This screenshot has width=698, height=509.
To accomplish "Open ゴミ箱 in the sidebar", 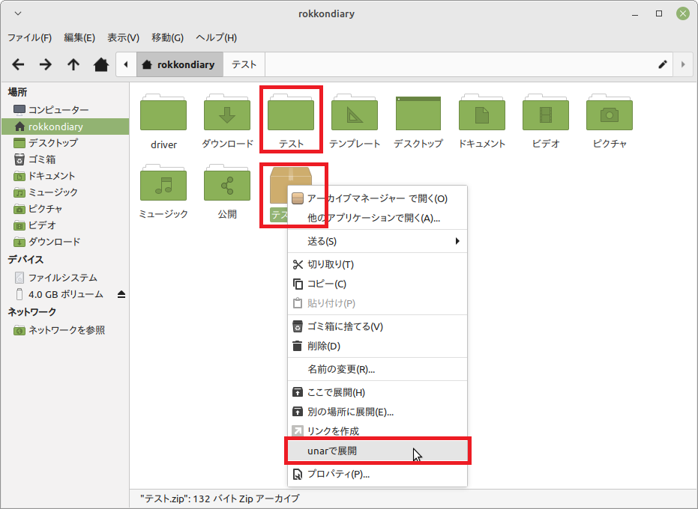I will [x=65, y=159].
